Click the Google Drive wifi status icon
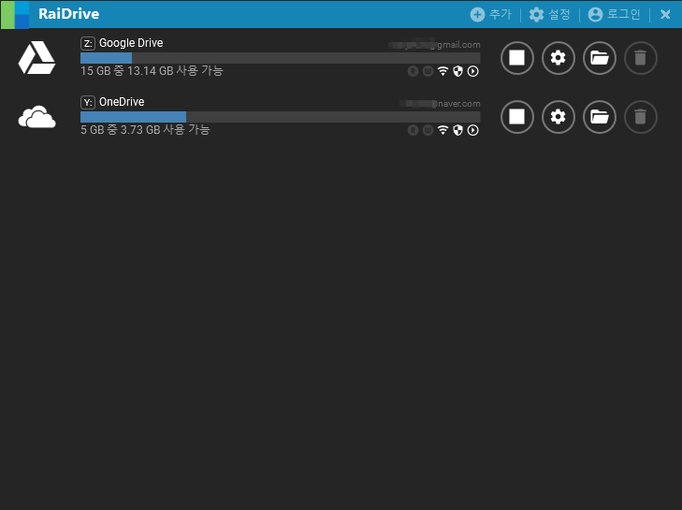682x510 pixels. tap(443, 71)
